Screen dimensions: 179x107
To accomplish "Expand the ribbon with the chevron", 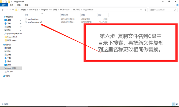I will pos(174,5).
